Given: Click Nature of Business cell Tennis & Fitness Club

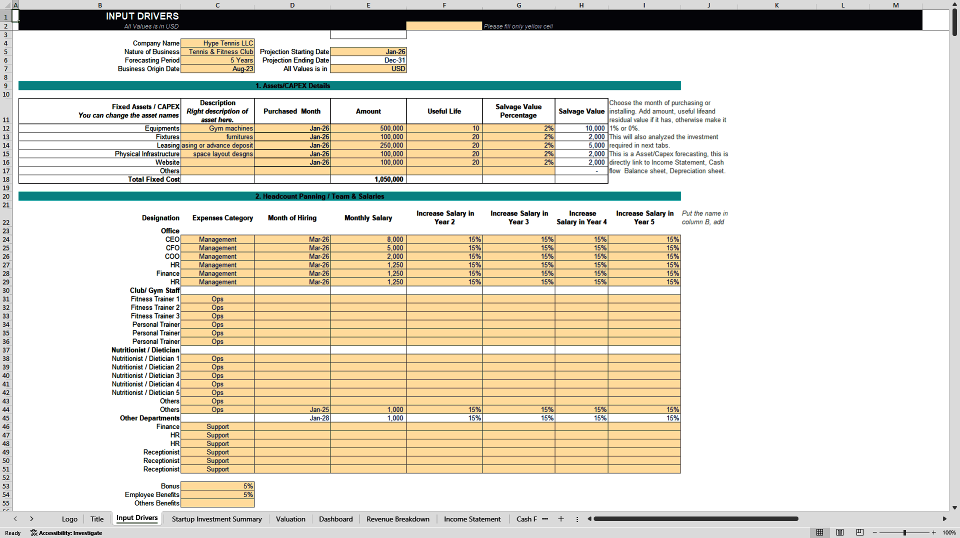Looking at the screenshot, I should [x=217, y=52].
